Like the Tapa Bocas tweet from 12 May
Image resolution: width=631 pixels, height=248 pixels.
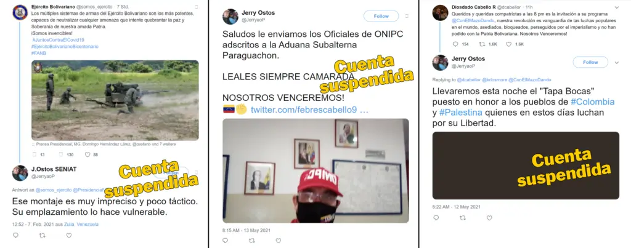[489, 218]
